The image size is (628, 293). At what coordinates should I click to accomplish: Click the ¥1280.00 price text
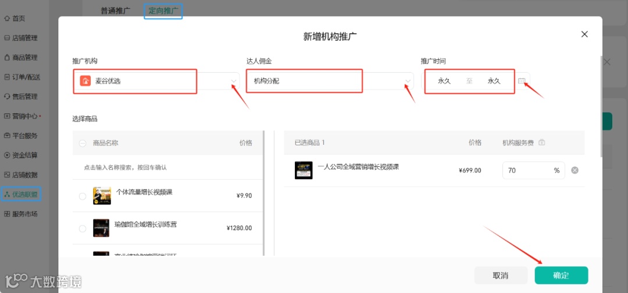[239, 228]
